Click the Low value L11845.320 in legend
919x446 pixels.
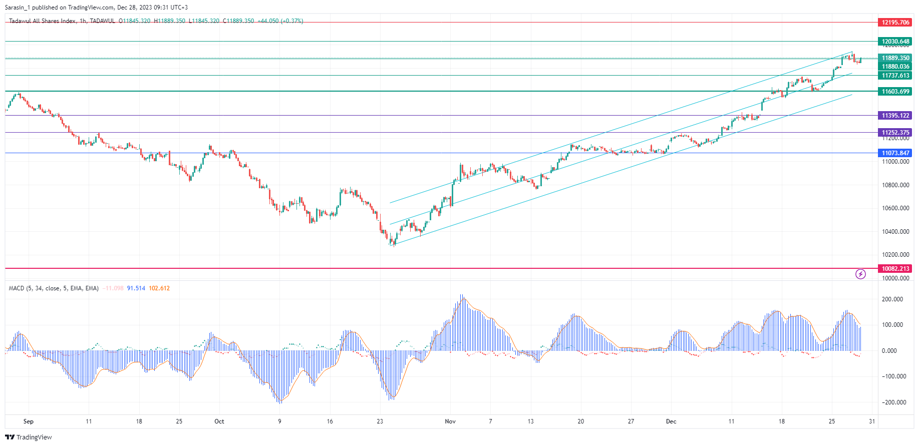tap(204, 21)
